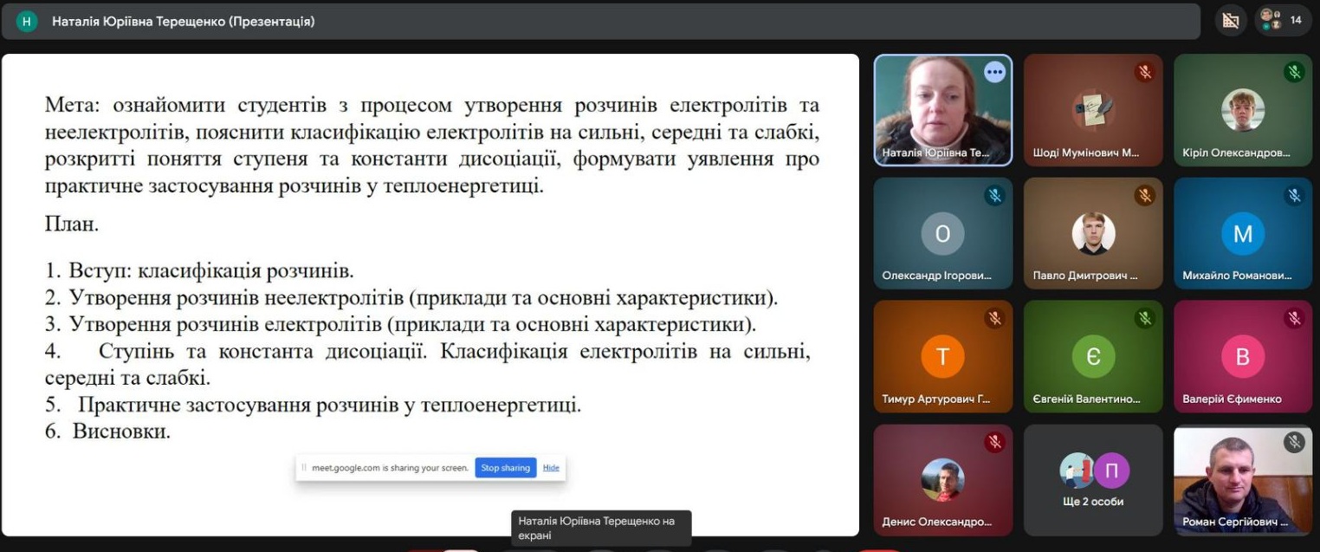1320x552 pixels.
Task: Click name label Шоді Мумінович М...
Action: [x=1086, y=153]
